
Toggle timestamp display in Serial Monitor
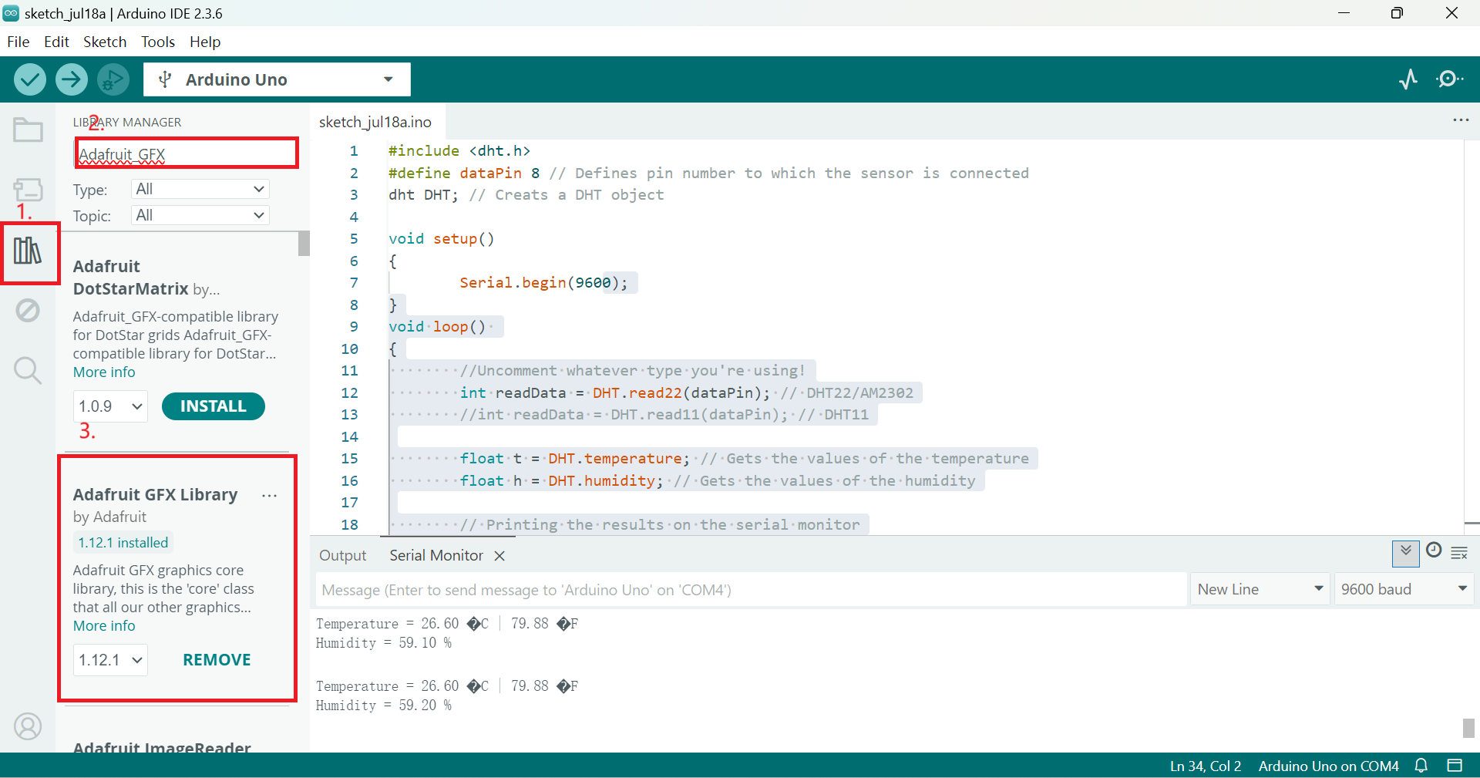pyautogui.click(x=1434, y=551)
